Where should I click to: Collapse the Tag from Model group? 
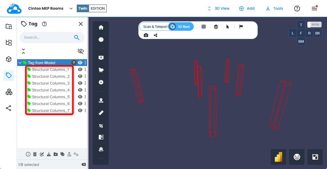[x=20, y=63]
